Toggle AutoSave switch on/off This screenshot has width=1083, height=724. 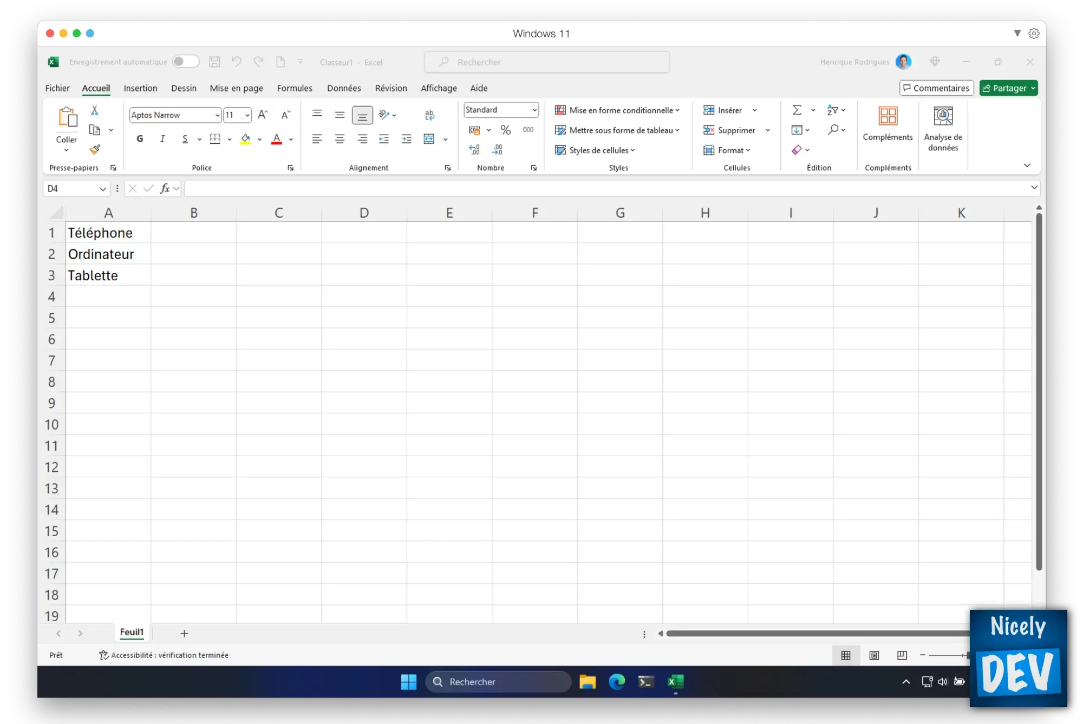184,61
